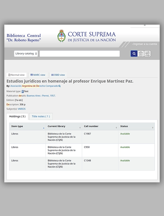Click Ingresar a su cuenta link
This screenshot has width=164, height=216.
point(144,44)
